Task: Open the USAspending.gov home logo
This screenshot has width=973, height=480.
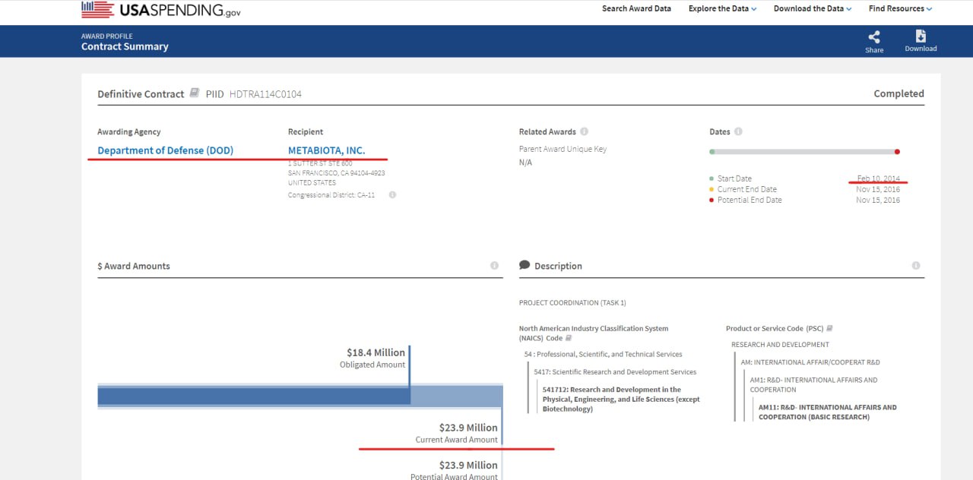Action: click(x=161, y=9)
